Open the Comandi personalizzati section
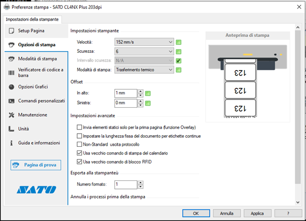 tap(36, 101)
